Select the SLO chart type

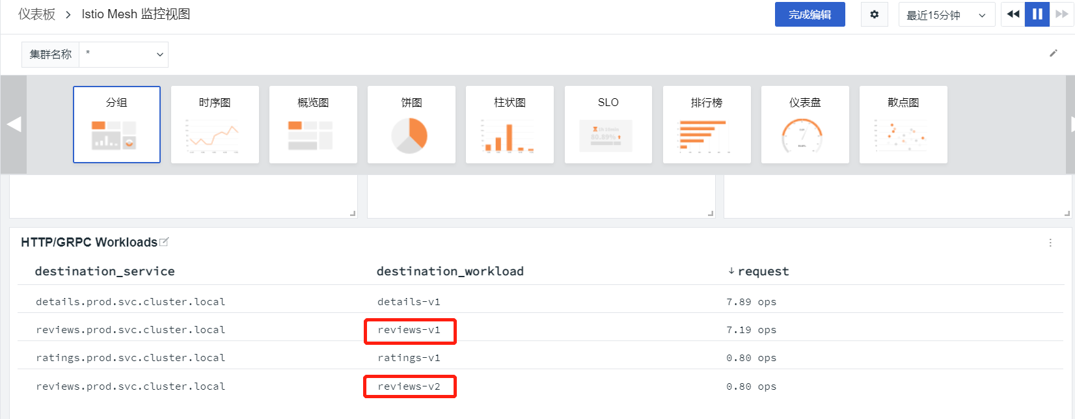click(x=608, y=124)
